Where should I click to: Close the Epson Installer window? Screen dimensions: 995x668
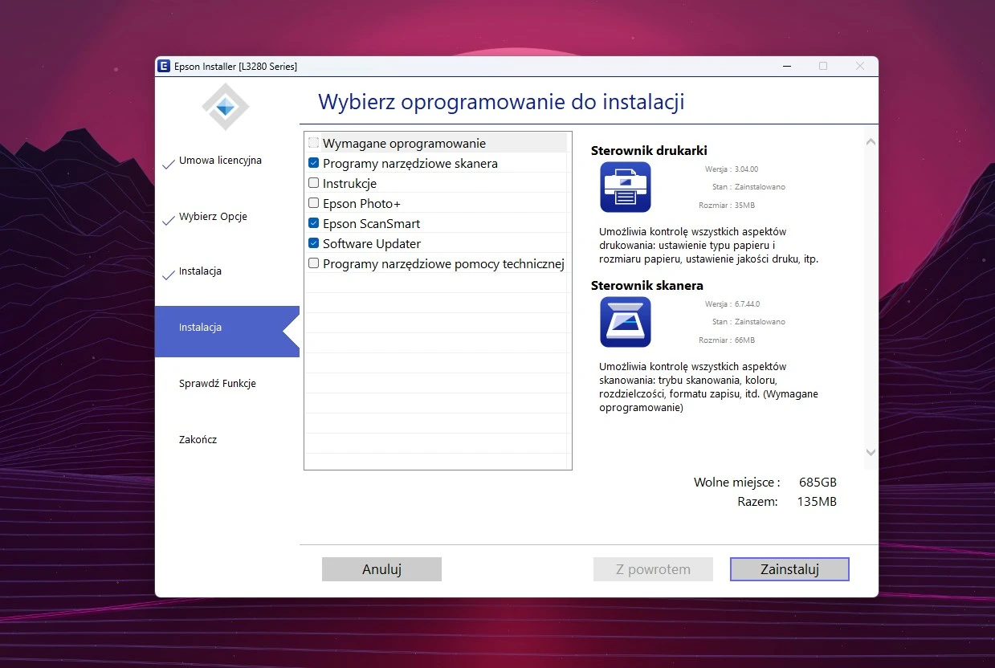[860, 66]
